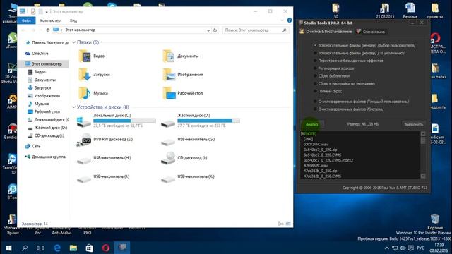The height and width of the screenshot is (254, 452).
Task: Open Task View on the taskbar
Action: point(41,248)
